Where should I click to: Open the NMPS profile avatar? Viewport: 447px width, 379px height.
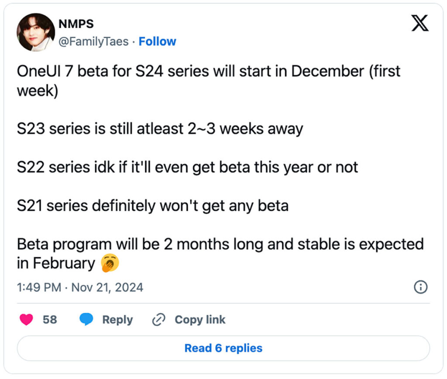point(36,32)
